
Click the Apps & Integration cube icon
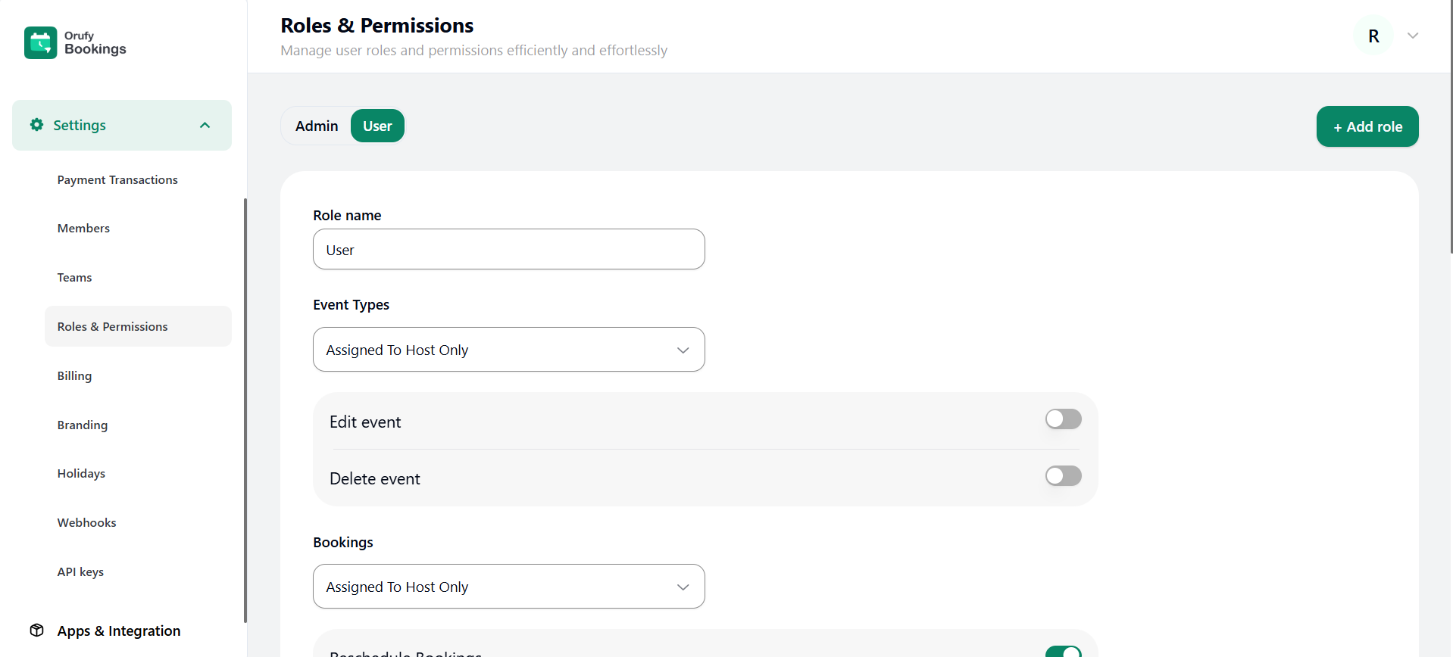[36, 631]
